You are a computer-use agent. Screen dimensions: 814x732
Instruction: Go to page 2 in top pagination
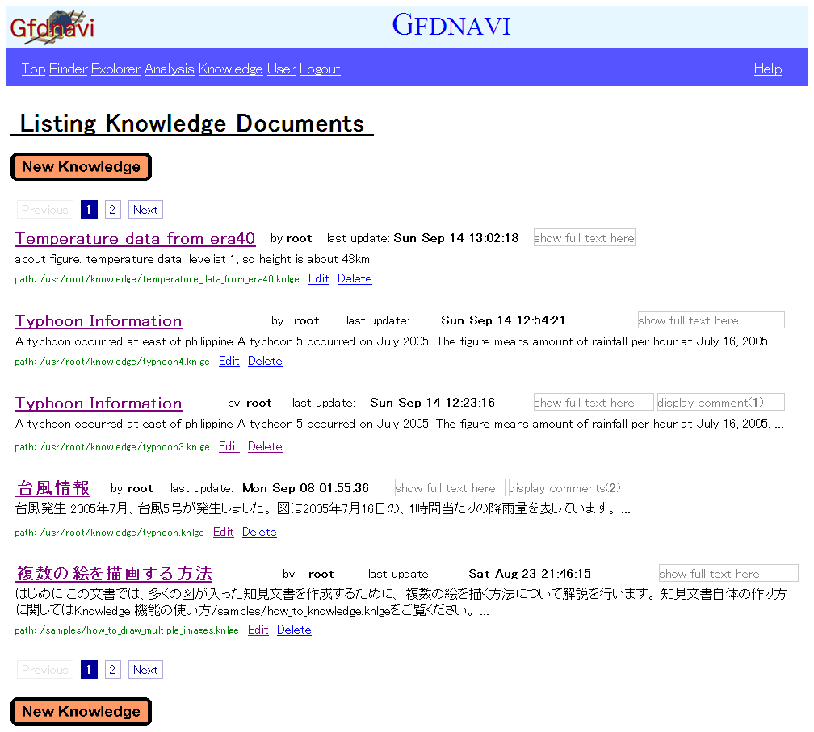click(112, 210)
